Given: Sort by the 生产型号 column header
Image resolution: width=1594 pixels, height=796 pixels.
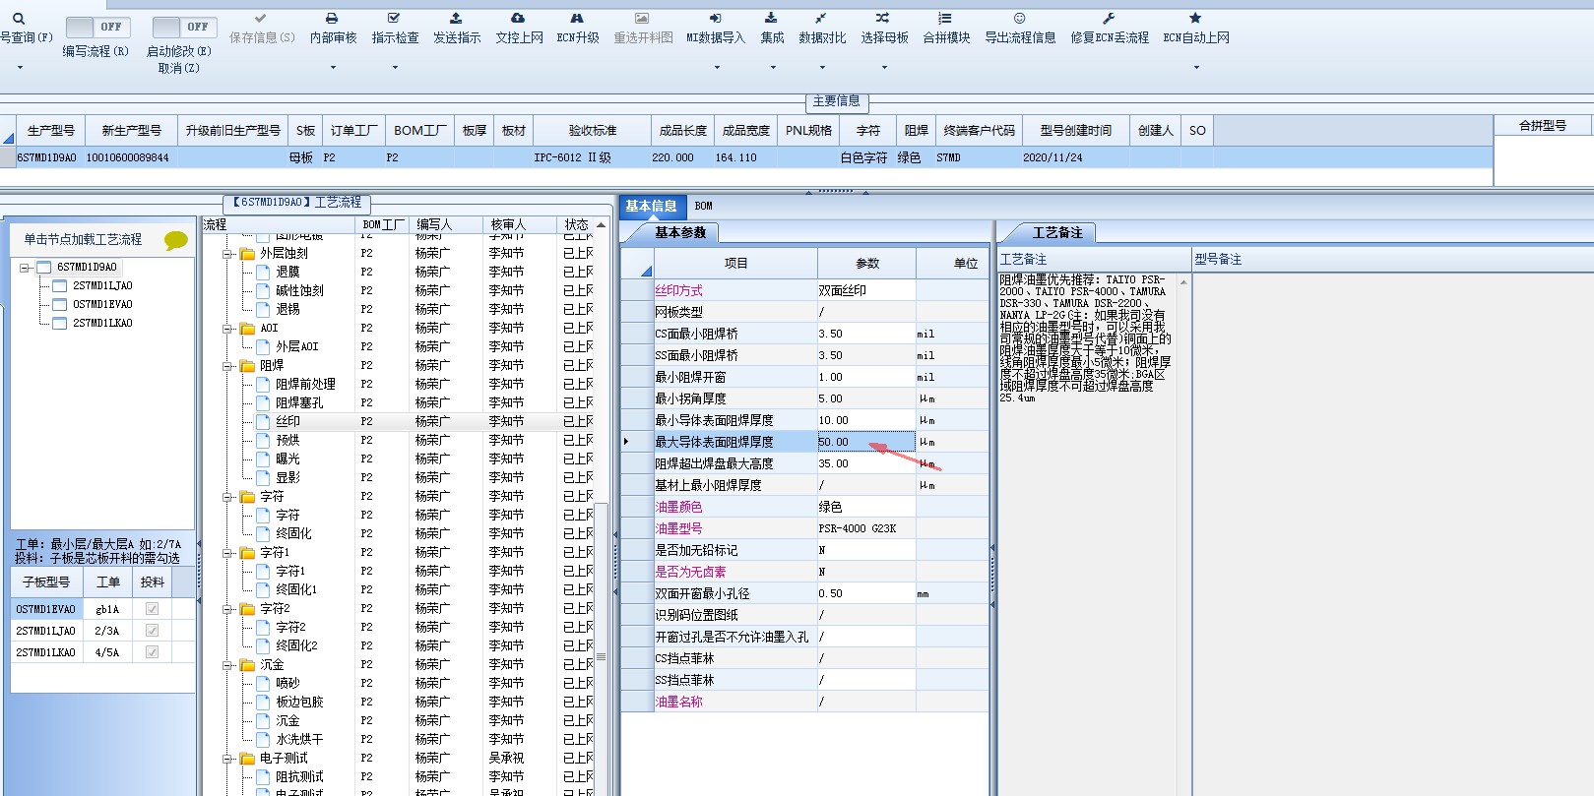Looking at the screenshot, I should (x=50, y=131).
